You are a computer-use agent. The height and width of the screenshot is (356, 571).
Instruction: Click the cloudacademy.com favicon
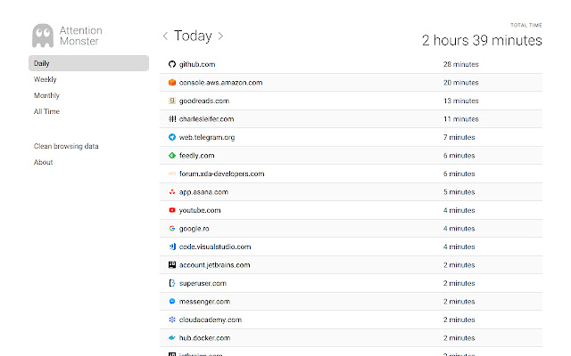coord(172,320)
